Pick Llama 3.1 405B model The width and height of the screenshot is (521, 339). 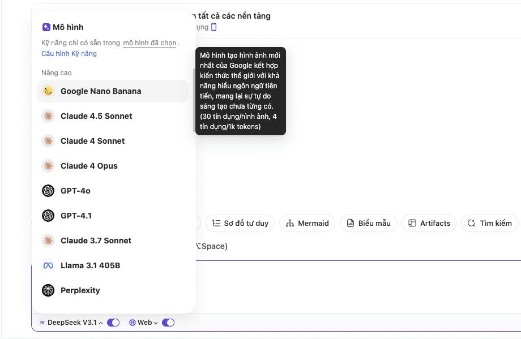[x=113, y=265]
